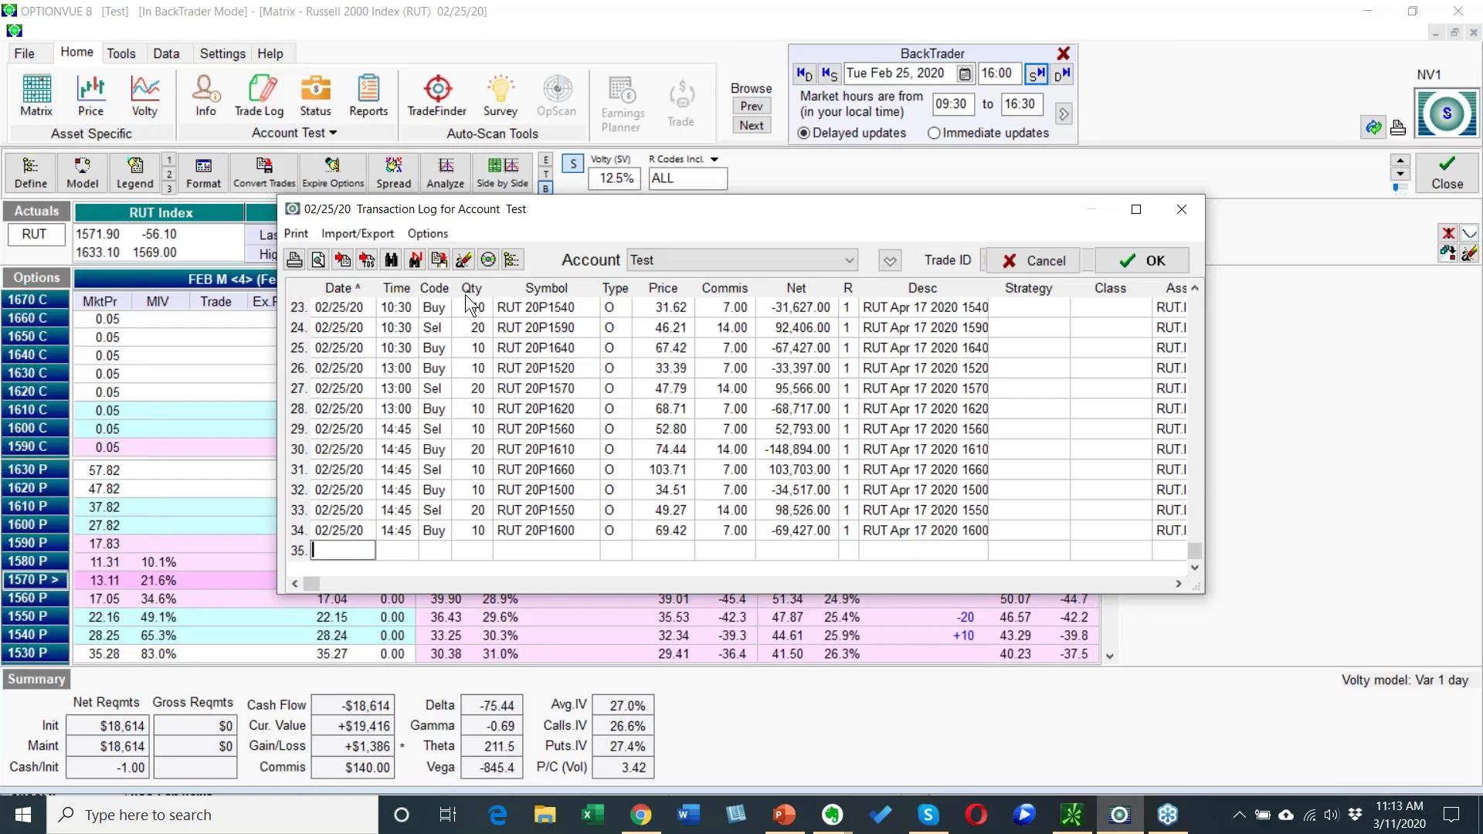
Task: Open the Price chart tool
Action: click(90, 96)
